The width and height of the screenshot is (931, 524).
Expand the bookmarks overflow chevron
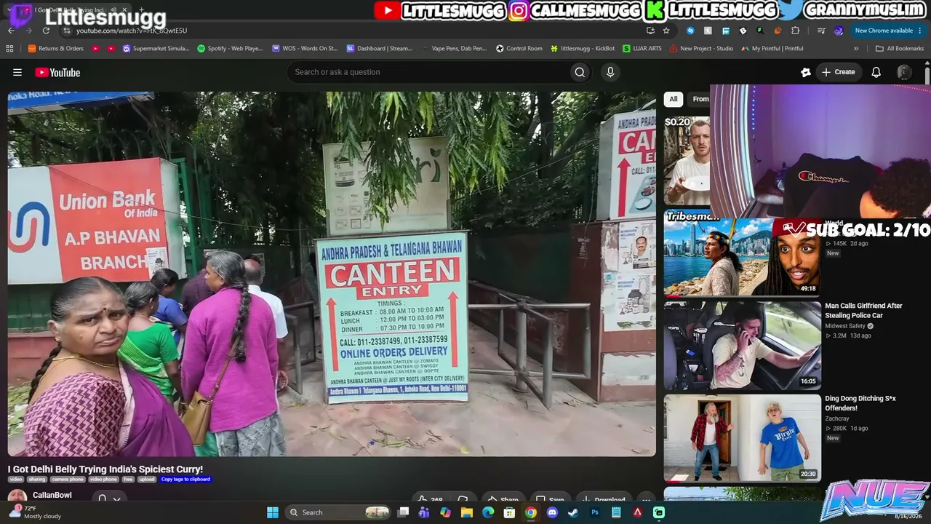[856, 49]
